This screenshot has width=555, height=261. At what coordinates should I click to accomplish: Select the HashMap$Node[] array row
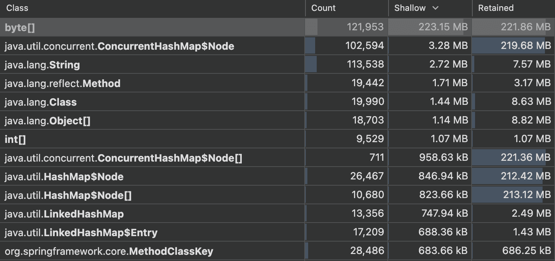(68, 195)
